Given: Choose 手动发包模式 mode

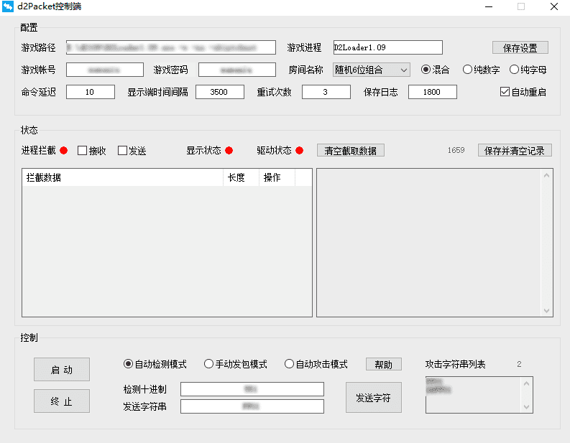Looking at the screenshot, I should click(209, 364).
